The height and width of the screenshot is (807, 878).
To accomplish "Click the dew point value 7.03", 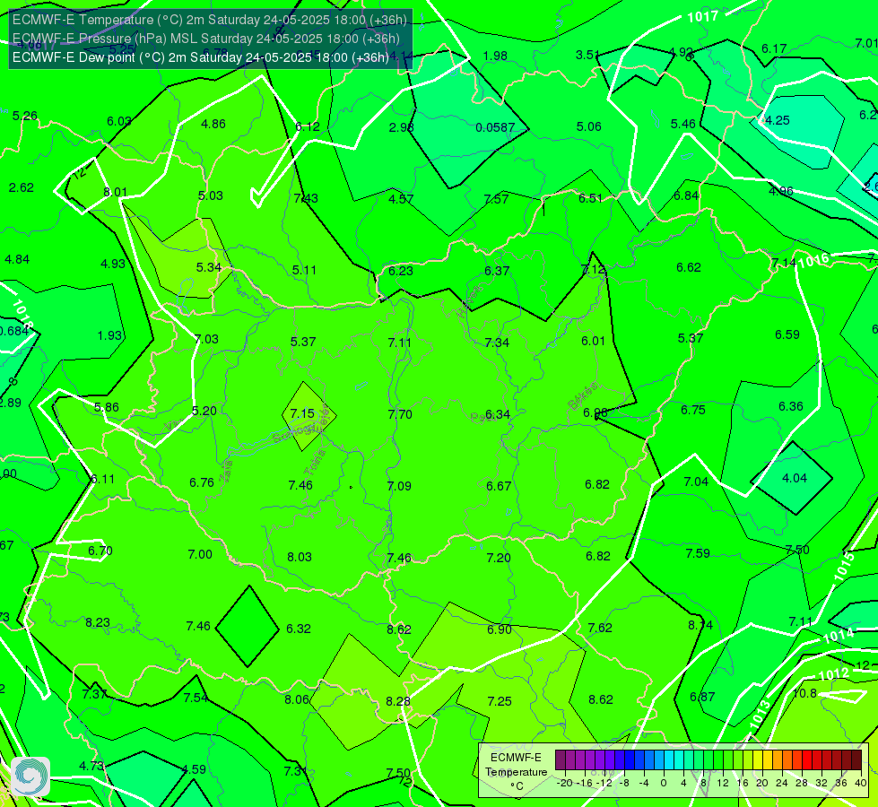I will tap(206, 339).
